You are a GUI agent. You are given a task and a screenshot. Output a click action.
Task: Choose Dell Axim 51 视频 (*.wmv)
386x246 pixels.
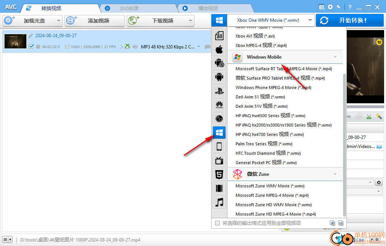coord(260,97)
